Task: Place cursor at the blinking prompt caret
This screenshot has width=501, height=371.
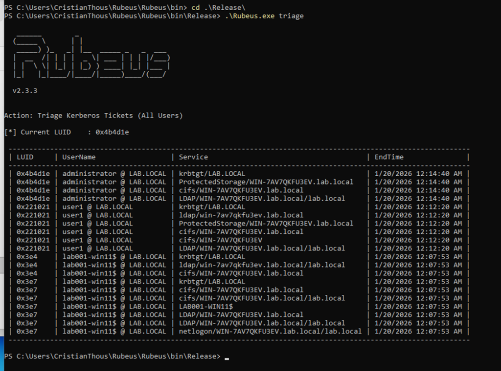Action: tap(227, 357)
